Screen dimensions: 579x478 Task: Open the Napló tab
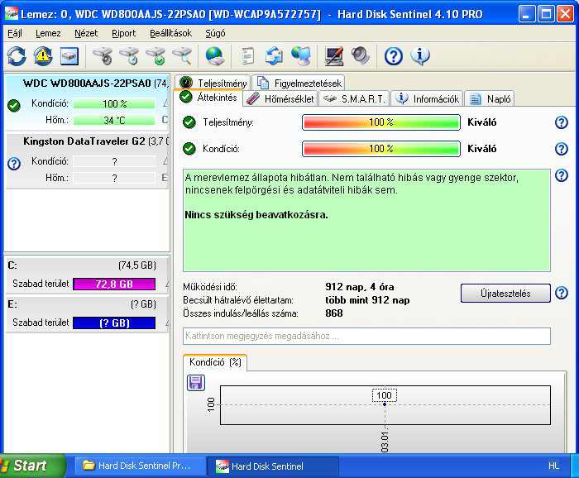490,99
